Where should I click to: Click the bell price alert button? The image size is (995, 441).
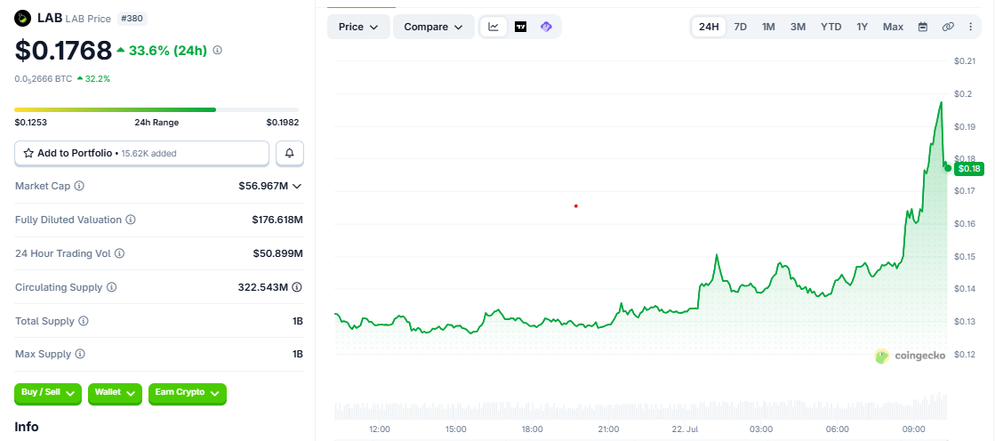(x=290, y=153)
